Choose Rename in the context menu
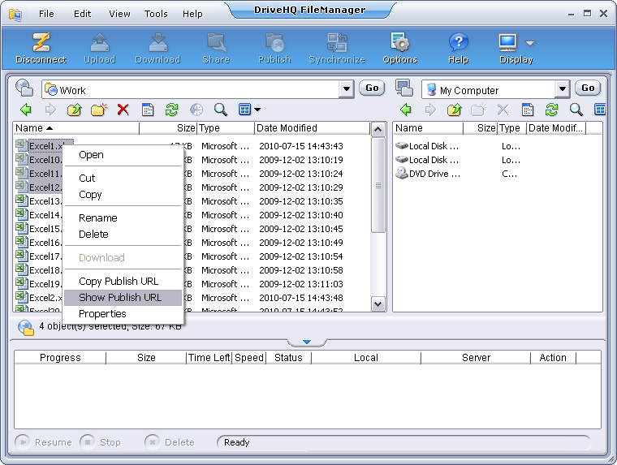This screenshot has height=465, width=617. (x=98, y=217)
